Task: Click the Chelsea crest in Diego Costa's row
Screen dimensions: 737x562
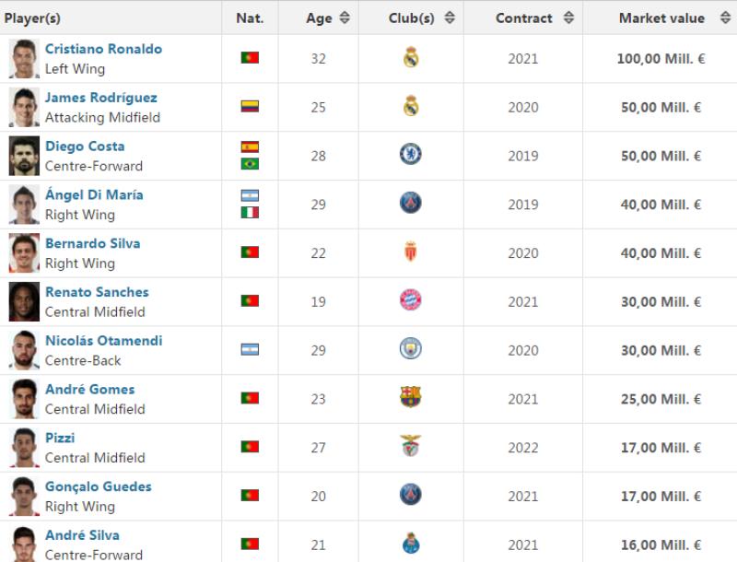Action: click(x=411, y=155)
